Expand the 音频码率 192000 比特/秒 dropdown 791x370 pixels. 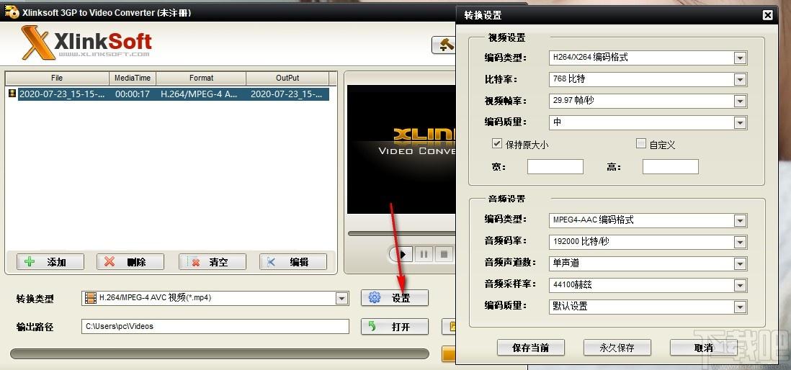740,242
